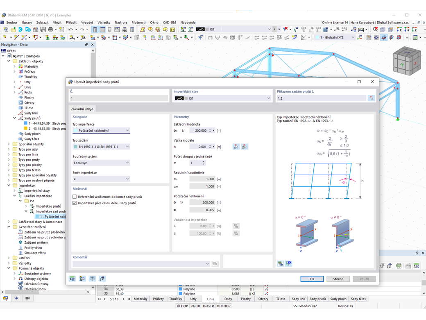Click the select assigned member sets picker icon
426x320 pixels.
pos(371,98)
